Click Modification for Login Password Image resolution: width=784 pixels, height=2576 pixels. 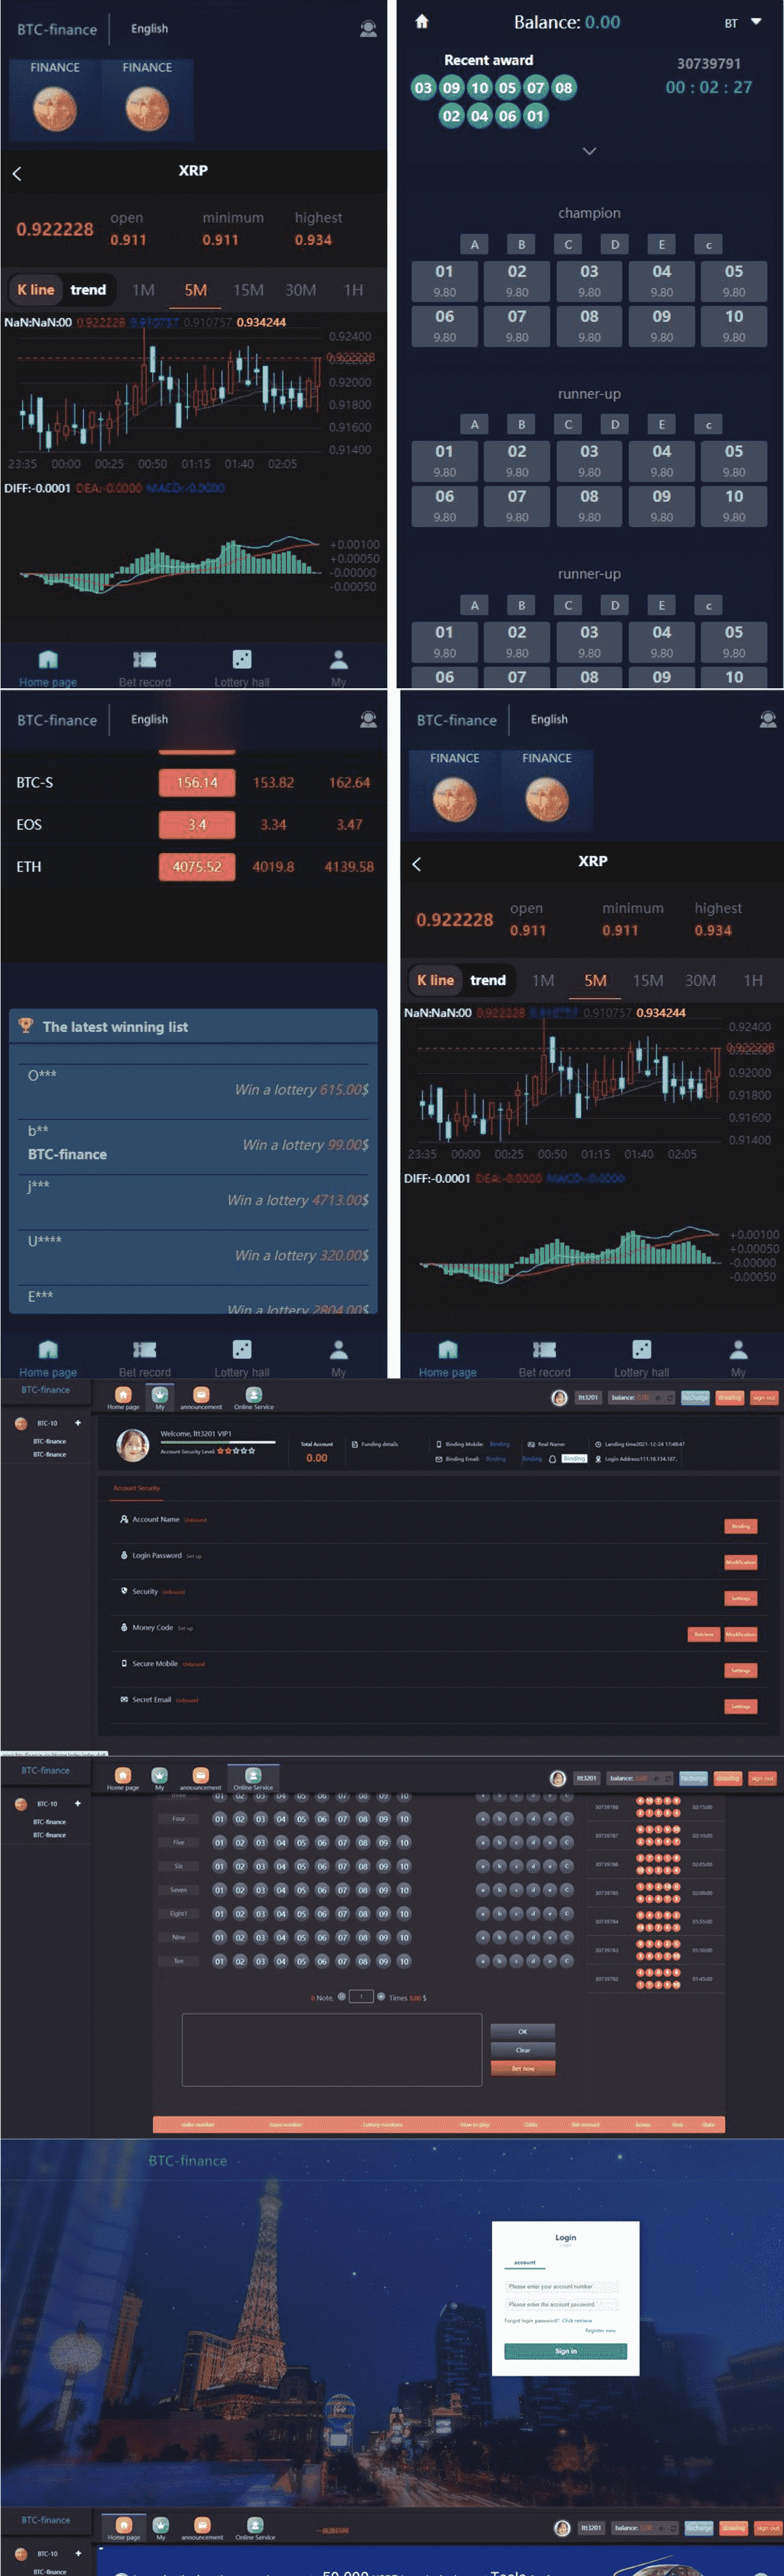coord(740,1562)
